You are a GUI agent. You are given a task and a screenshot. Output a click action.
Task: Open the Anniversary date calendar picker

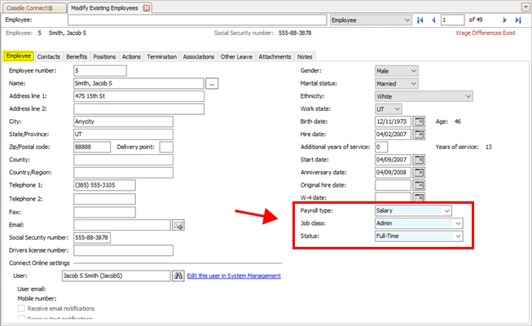click(x=420, y=172)
